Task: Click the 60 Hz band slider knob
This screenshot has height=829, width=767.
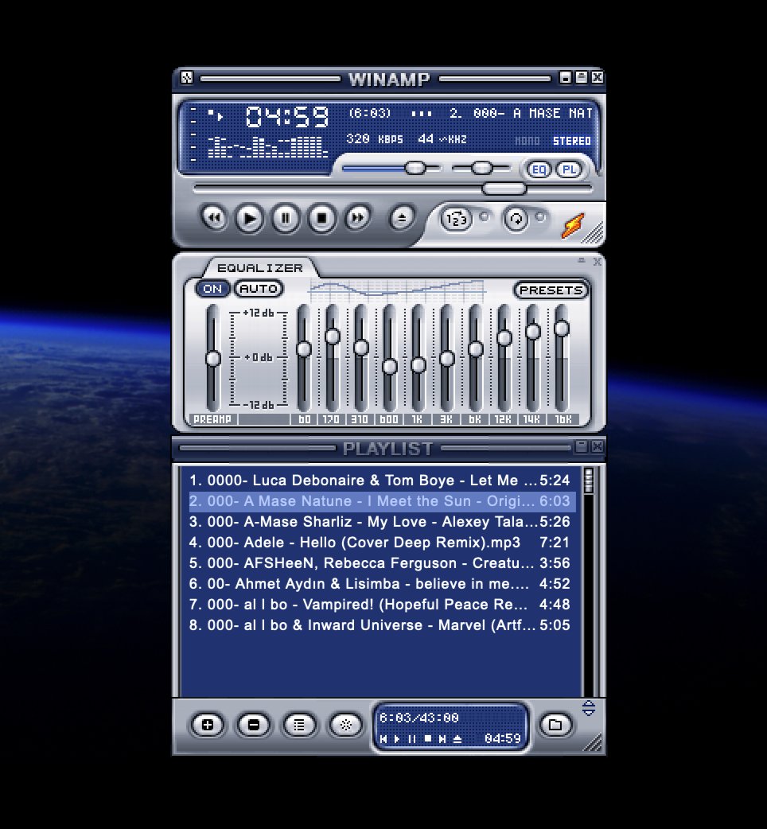Action: [304, 349]
